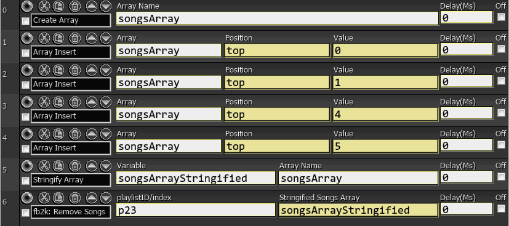Move row 2 down with down arrow

[105, 70]
